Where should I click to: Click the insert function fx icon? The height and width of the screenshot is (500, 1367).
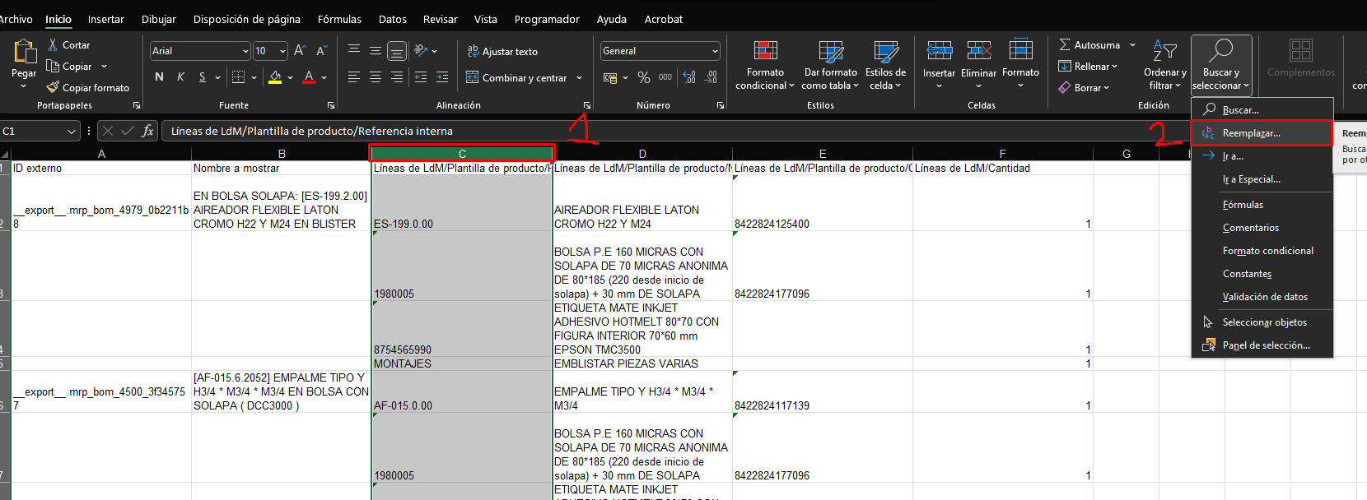coord(147,131)
